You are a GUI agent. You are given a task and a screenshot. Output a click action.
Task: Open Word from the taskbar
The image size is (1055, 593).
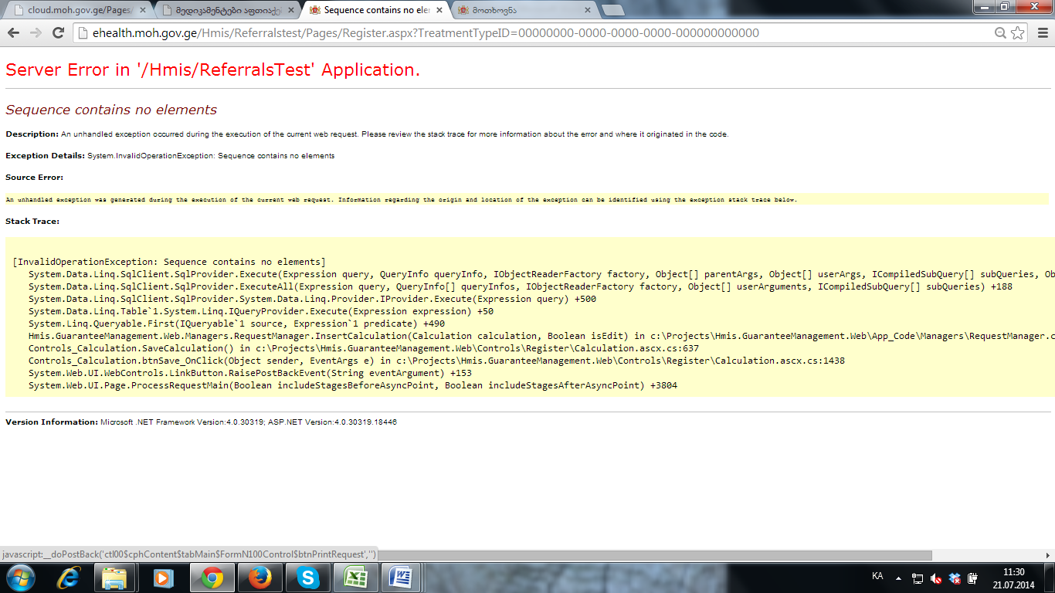402,578
